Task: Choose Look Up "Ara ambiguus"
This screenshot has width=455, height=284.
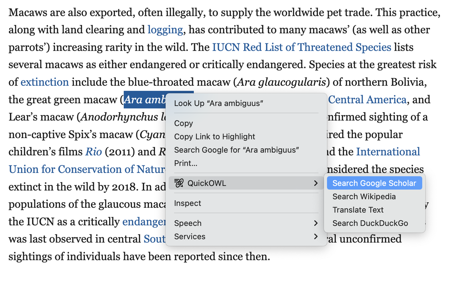Action: [x=219, y=103]
